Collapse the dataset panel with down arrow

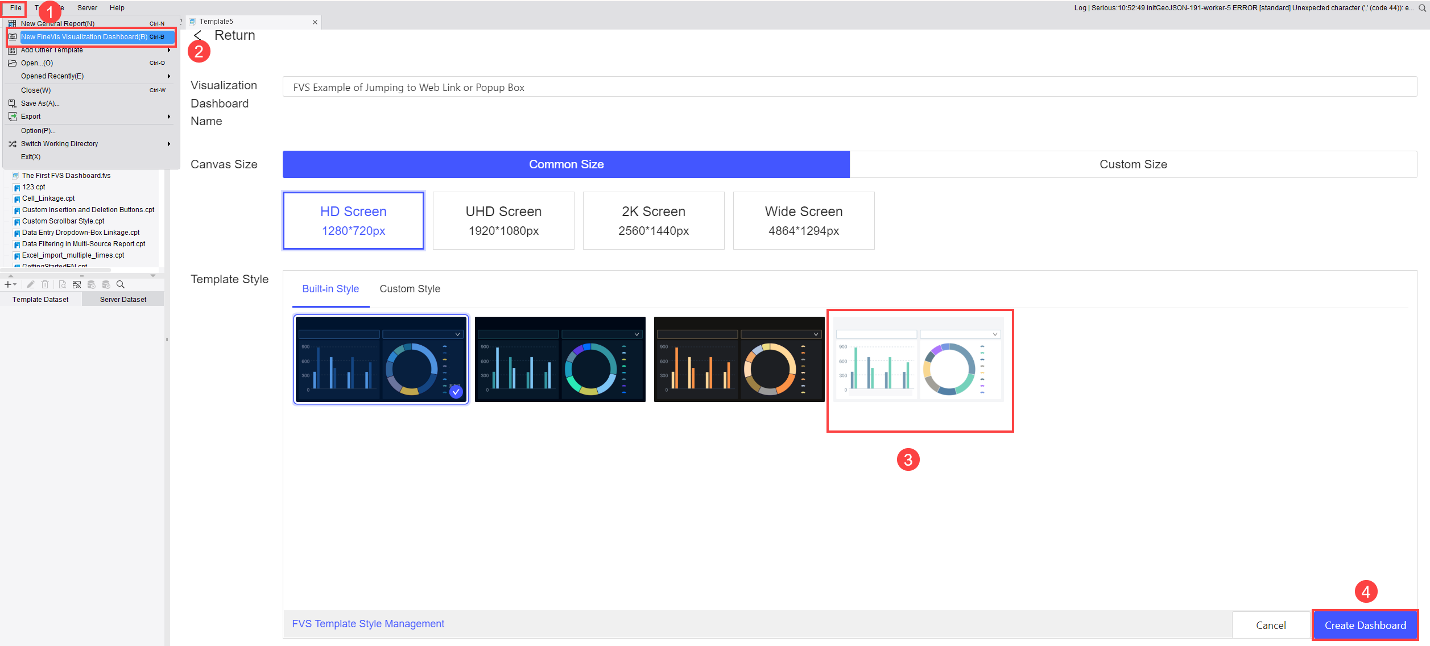tap(153, 276)
